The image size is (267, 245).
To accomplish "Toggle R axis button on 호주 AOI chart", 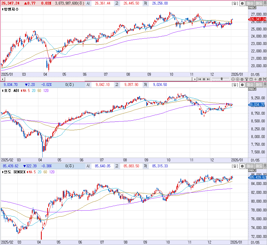I will 255,89.
